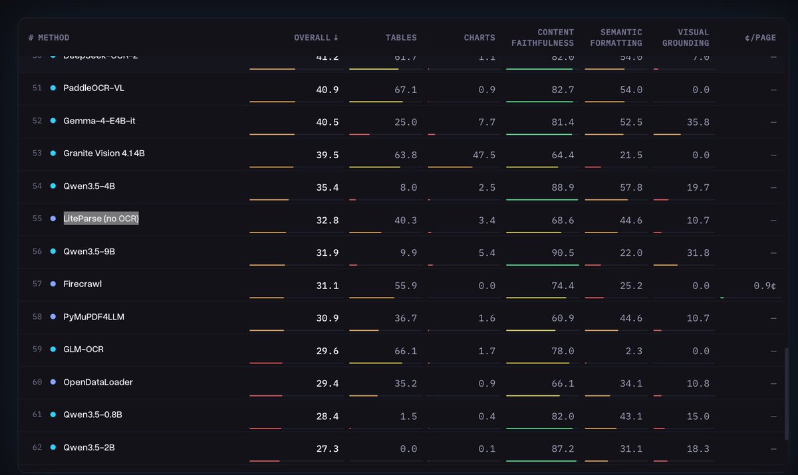Click the ¢/PAGE column header
The width and height of the screenshot is (798, 475).
[761, 38]
